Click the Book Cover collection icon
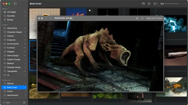Screen dimensions: 188x105 pyautogui.click(x=5, y=88)
